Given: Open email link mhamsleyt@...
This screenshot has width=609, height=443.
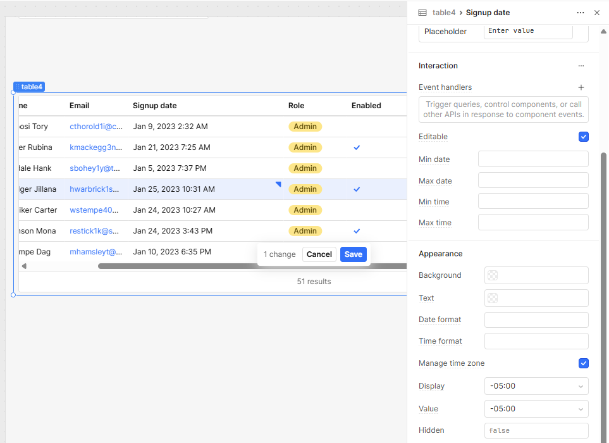Looking at the screenshot, I should pos(96,252).
